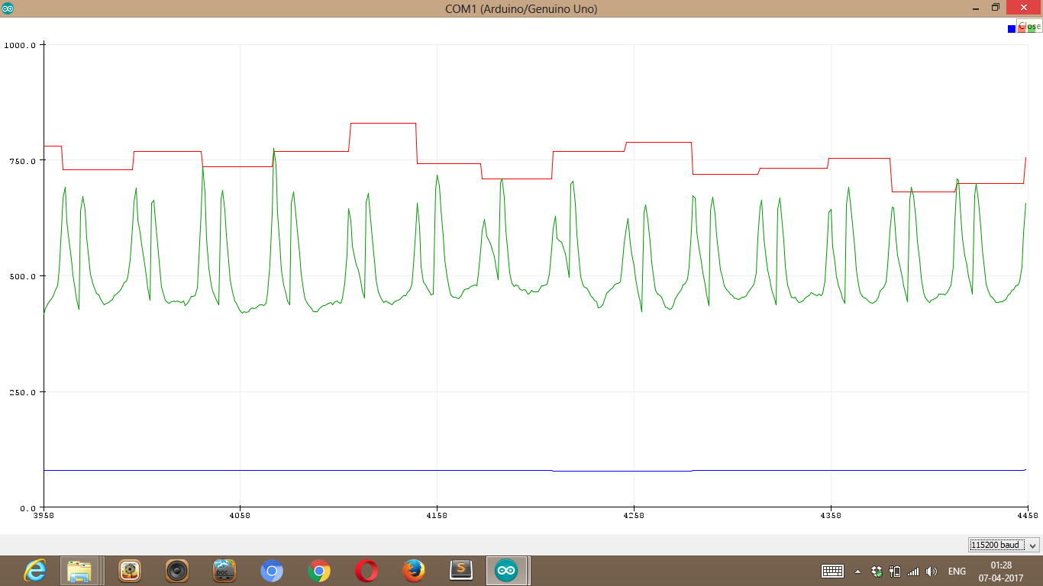
Task: Launch Chromium from the taskbar
Action: (x=272, y=571)
